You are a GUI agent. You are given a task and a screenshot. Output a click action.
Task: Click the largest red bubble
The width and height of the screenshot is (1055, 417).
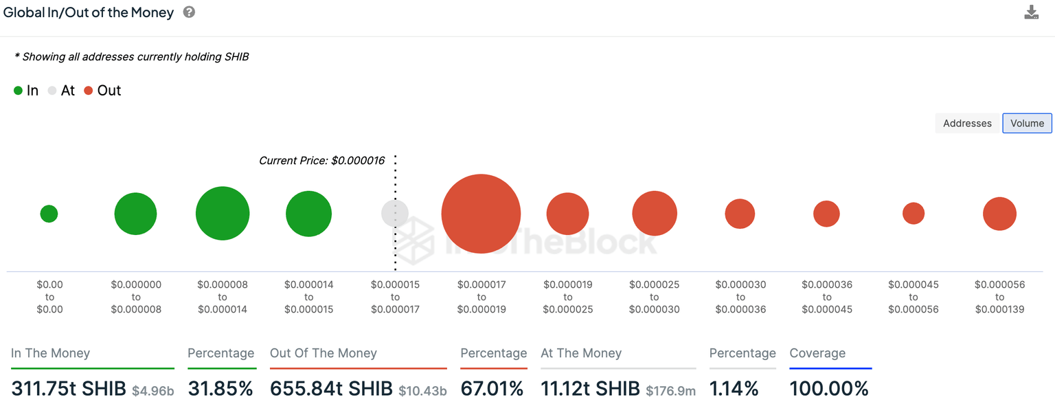pos(481,214)
